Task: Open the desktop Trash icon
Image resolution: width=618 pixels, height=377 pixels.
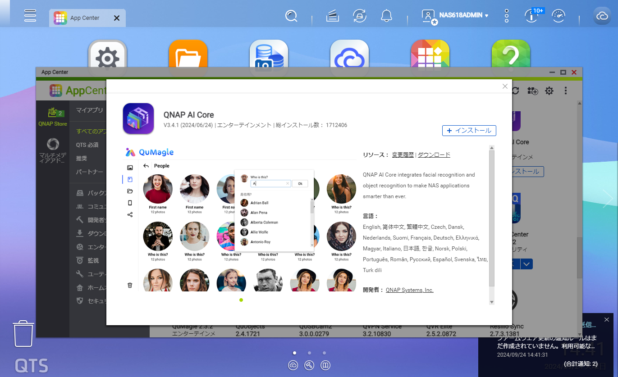Action: tap(23, 333)
